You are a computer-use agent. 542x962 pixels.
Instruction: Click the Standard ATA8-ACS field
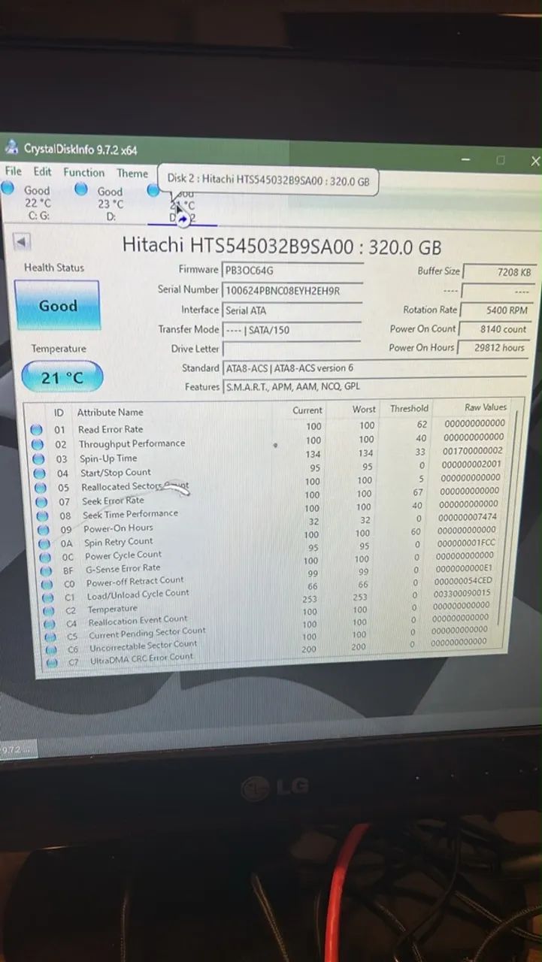point(375,368)
